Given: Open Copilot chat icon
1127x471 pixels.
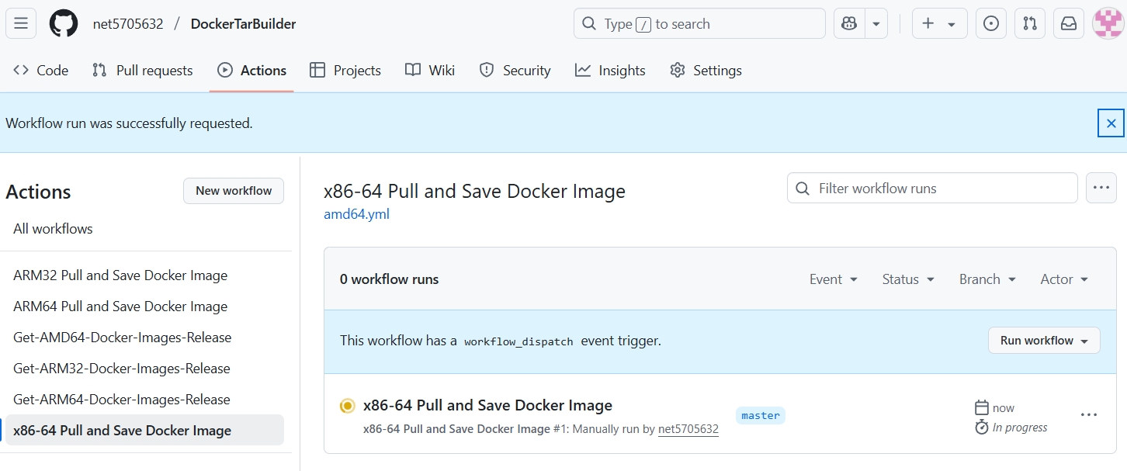Looking at the screenshot, I should coord(849,24).
